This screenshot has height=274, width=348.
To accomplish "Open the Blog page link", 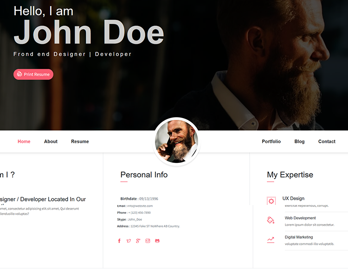I will point(299,142).
